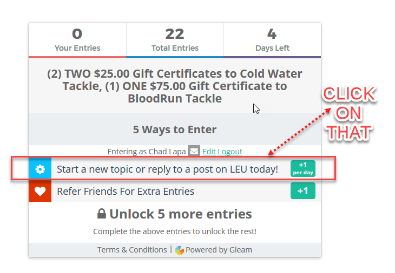This screenshot has height=273, width=395.
Task: Select the Days Left counter tab
Action: tap(272, 40)
